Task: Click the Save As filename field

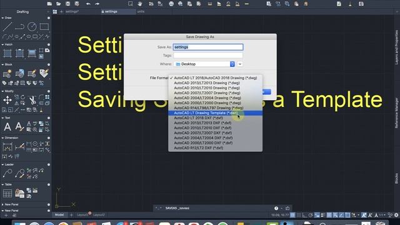Action: [208, 47]
